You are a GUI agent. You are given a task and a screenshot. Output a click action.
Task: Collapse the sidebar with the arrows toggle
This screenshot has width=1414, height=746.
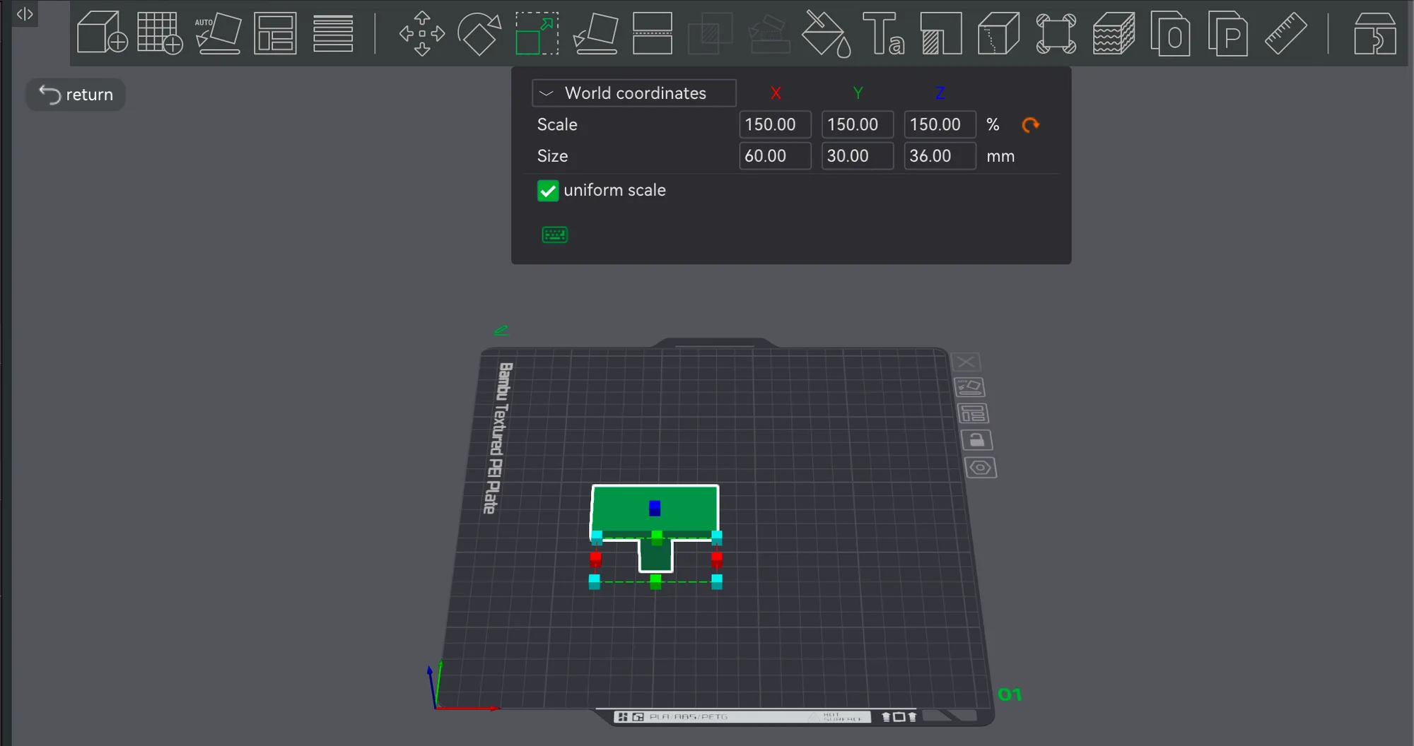point(25,13)
